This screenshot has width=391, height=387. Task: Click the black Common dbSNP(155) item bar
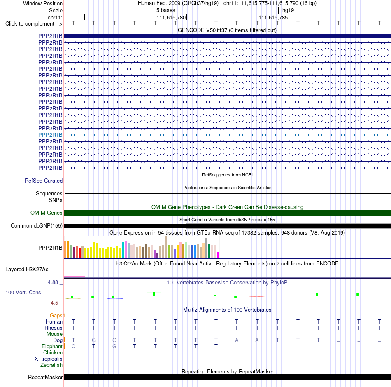[227, 226]
